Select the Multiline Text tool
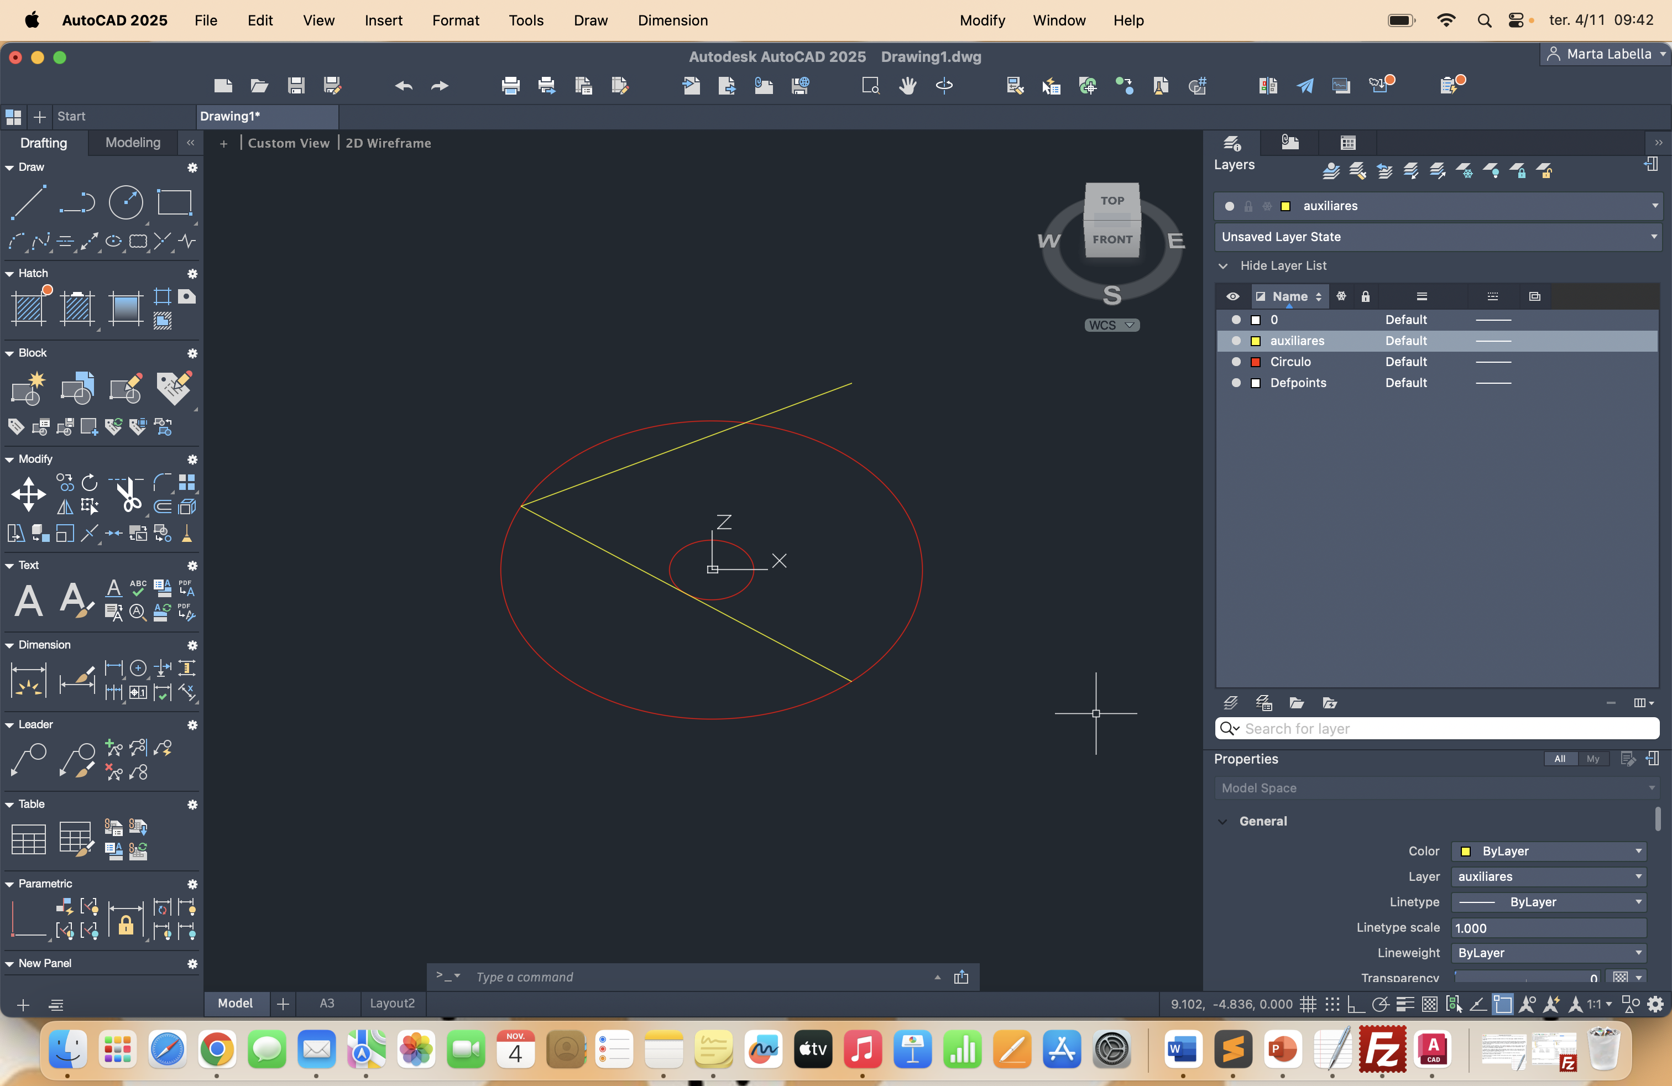This screenshot has height=1086, width=1672. [28, 601]
